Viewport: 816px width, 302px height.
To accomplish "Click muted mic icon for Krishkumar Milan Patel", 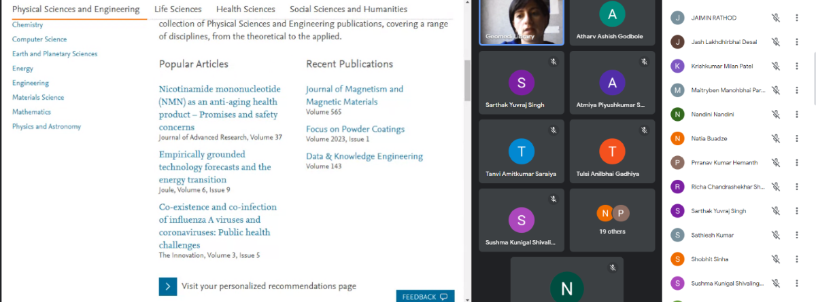I will point(776,66).
